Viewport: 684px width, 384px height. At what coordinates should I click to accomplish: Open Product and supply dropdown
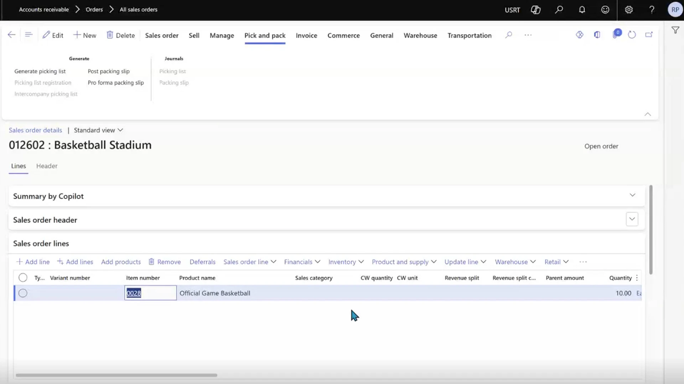[404, 262]
